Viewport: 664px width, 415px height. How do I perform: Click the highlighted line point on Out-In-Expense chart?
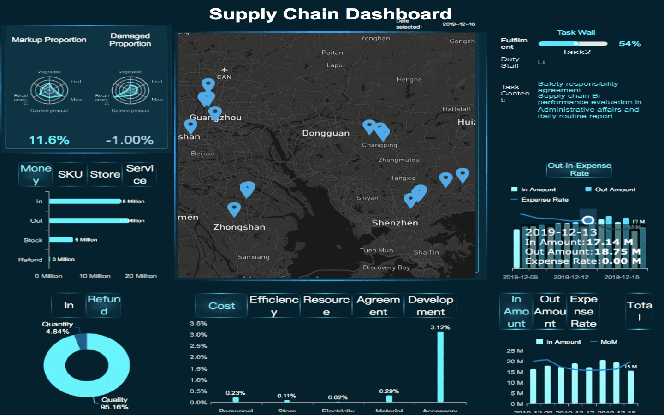pos(587,220)
